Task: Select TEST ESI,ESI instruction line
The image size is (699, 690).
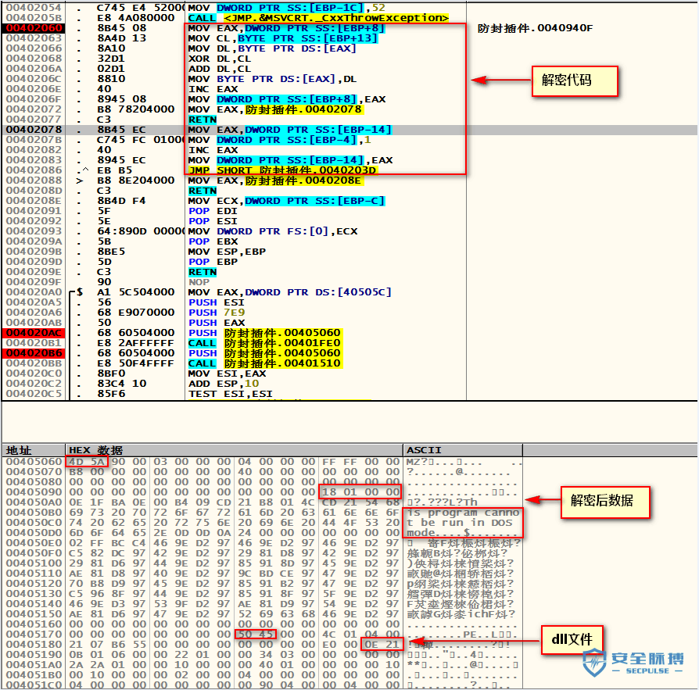Action: coord(231,394)
